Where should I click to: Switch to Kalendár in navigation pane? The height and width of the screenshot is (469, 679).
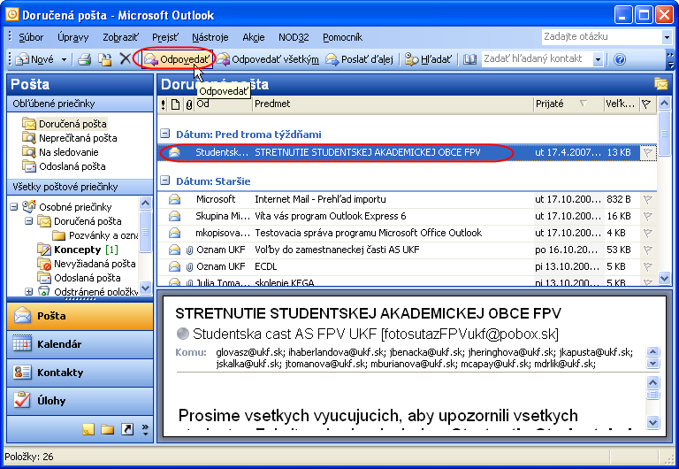point(60,344)
